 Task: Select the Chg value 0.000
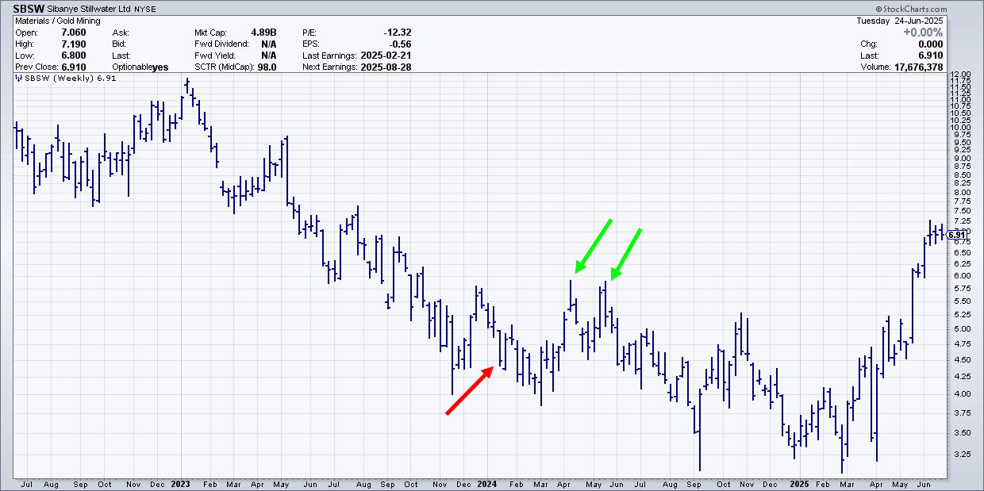click(929, 44)
